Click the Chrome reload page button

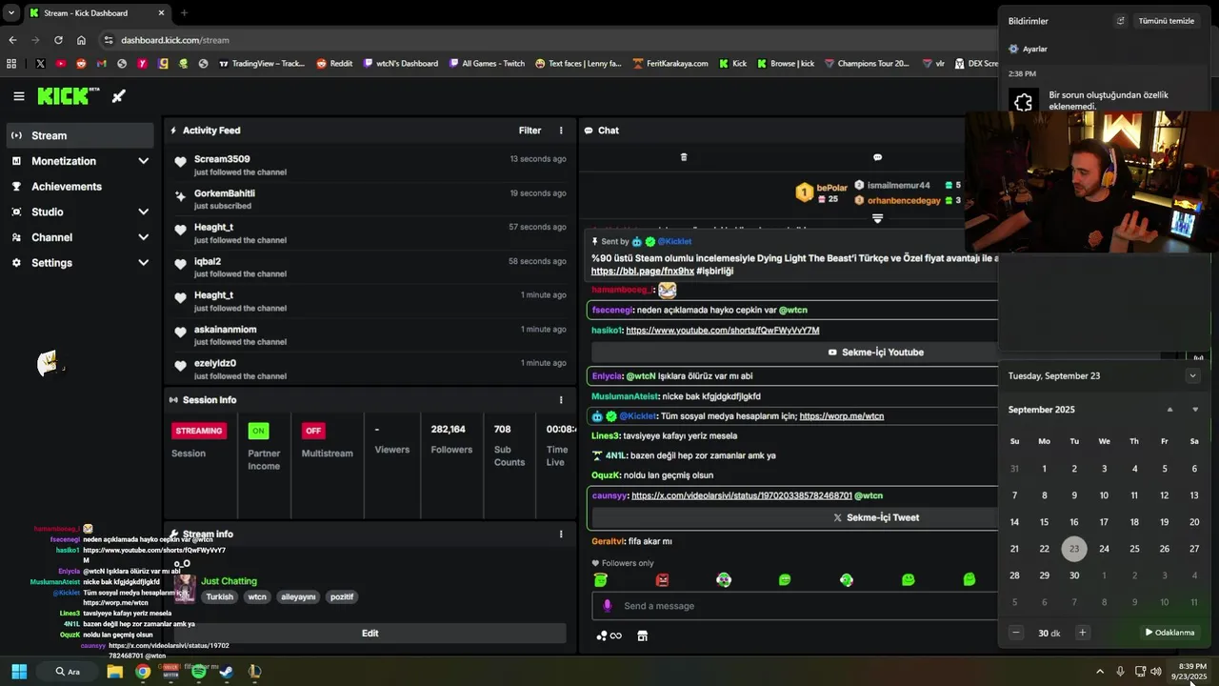click(58, 40)
